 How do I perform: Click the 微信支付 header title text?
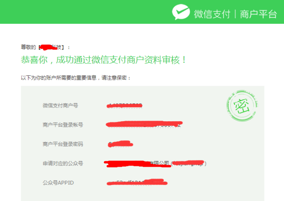212,14
